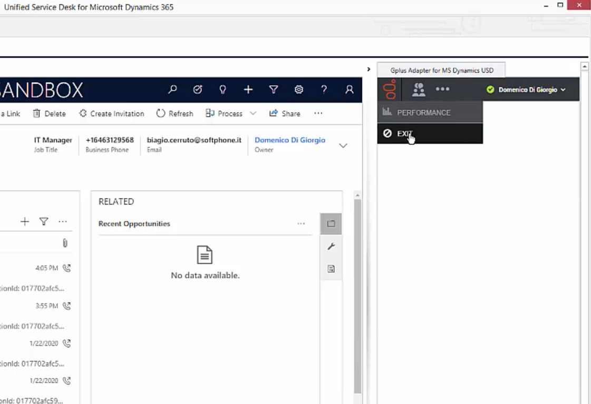Add a timeline entry with plus icon

(24, 221)
